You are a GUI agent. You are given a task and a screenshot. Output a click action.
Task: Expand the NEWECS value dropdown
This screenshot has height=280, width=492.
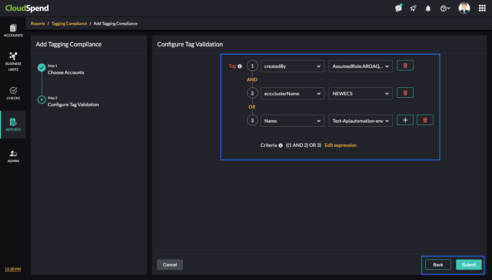click(x=360, y=94)
